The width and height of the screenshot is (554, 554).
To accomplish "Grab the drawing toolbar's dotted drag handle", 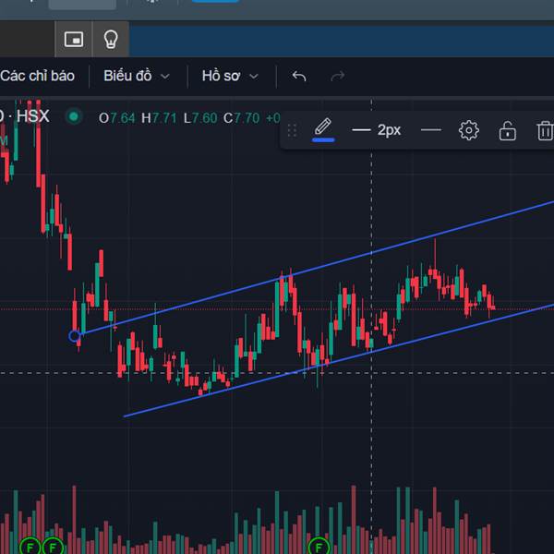I will point(292,130).
